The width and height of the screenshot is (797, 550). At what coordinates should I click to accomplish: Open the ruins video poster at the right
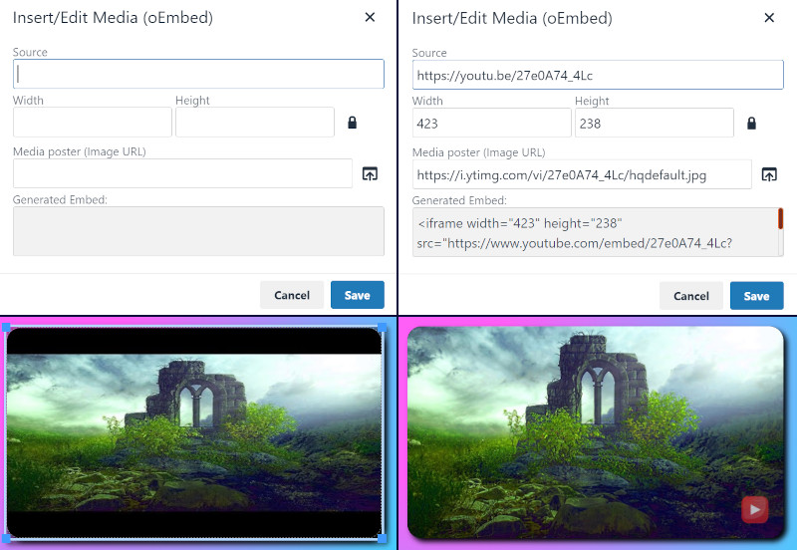595,432
